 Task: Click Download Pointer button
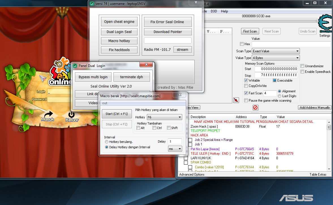pyautogui.click(x=168, y=32)
